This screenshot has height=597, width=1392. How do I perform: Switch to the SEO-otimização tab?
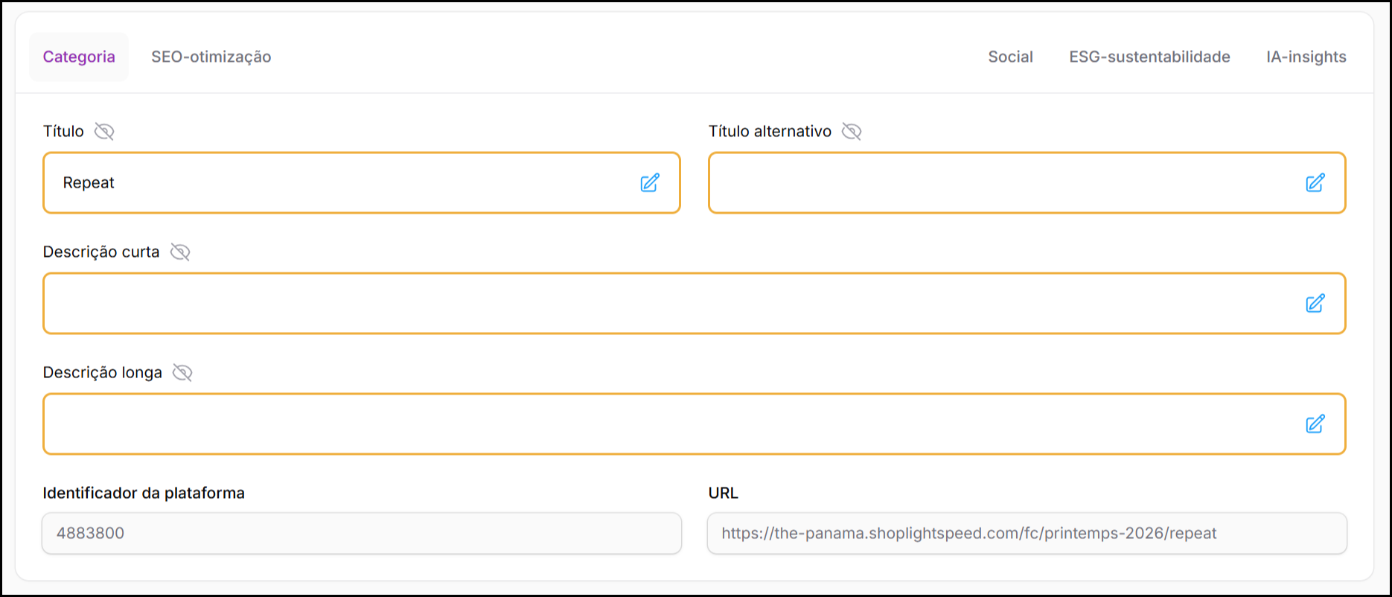[211, 57]
